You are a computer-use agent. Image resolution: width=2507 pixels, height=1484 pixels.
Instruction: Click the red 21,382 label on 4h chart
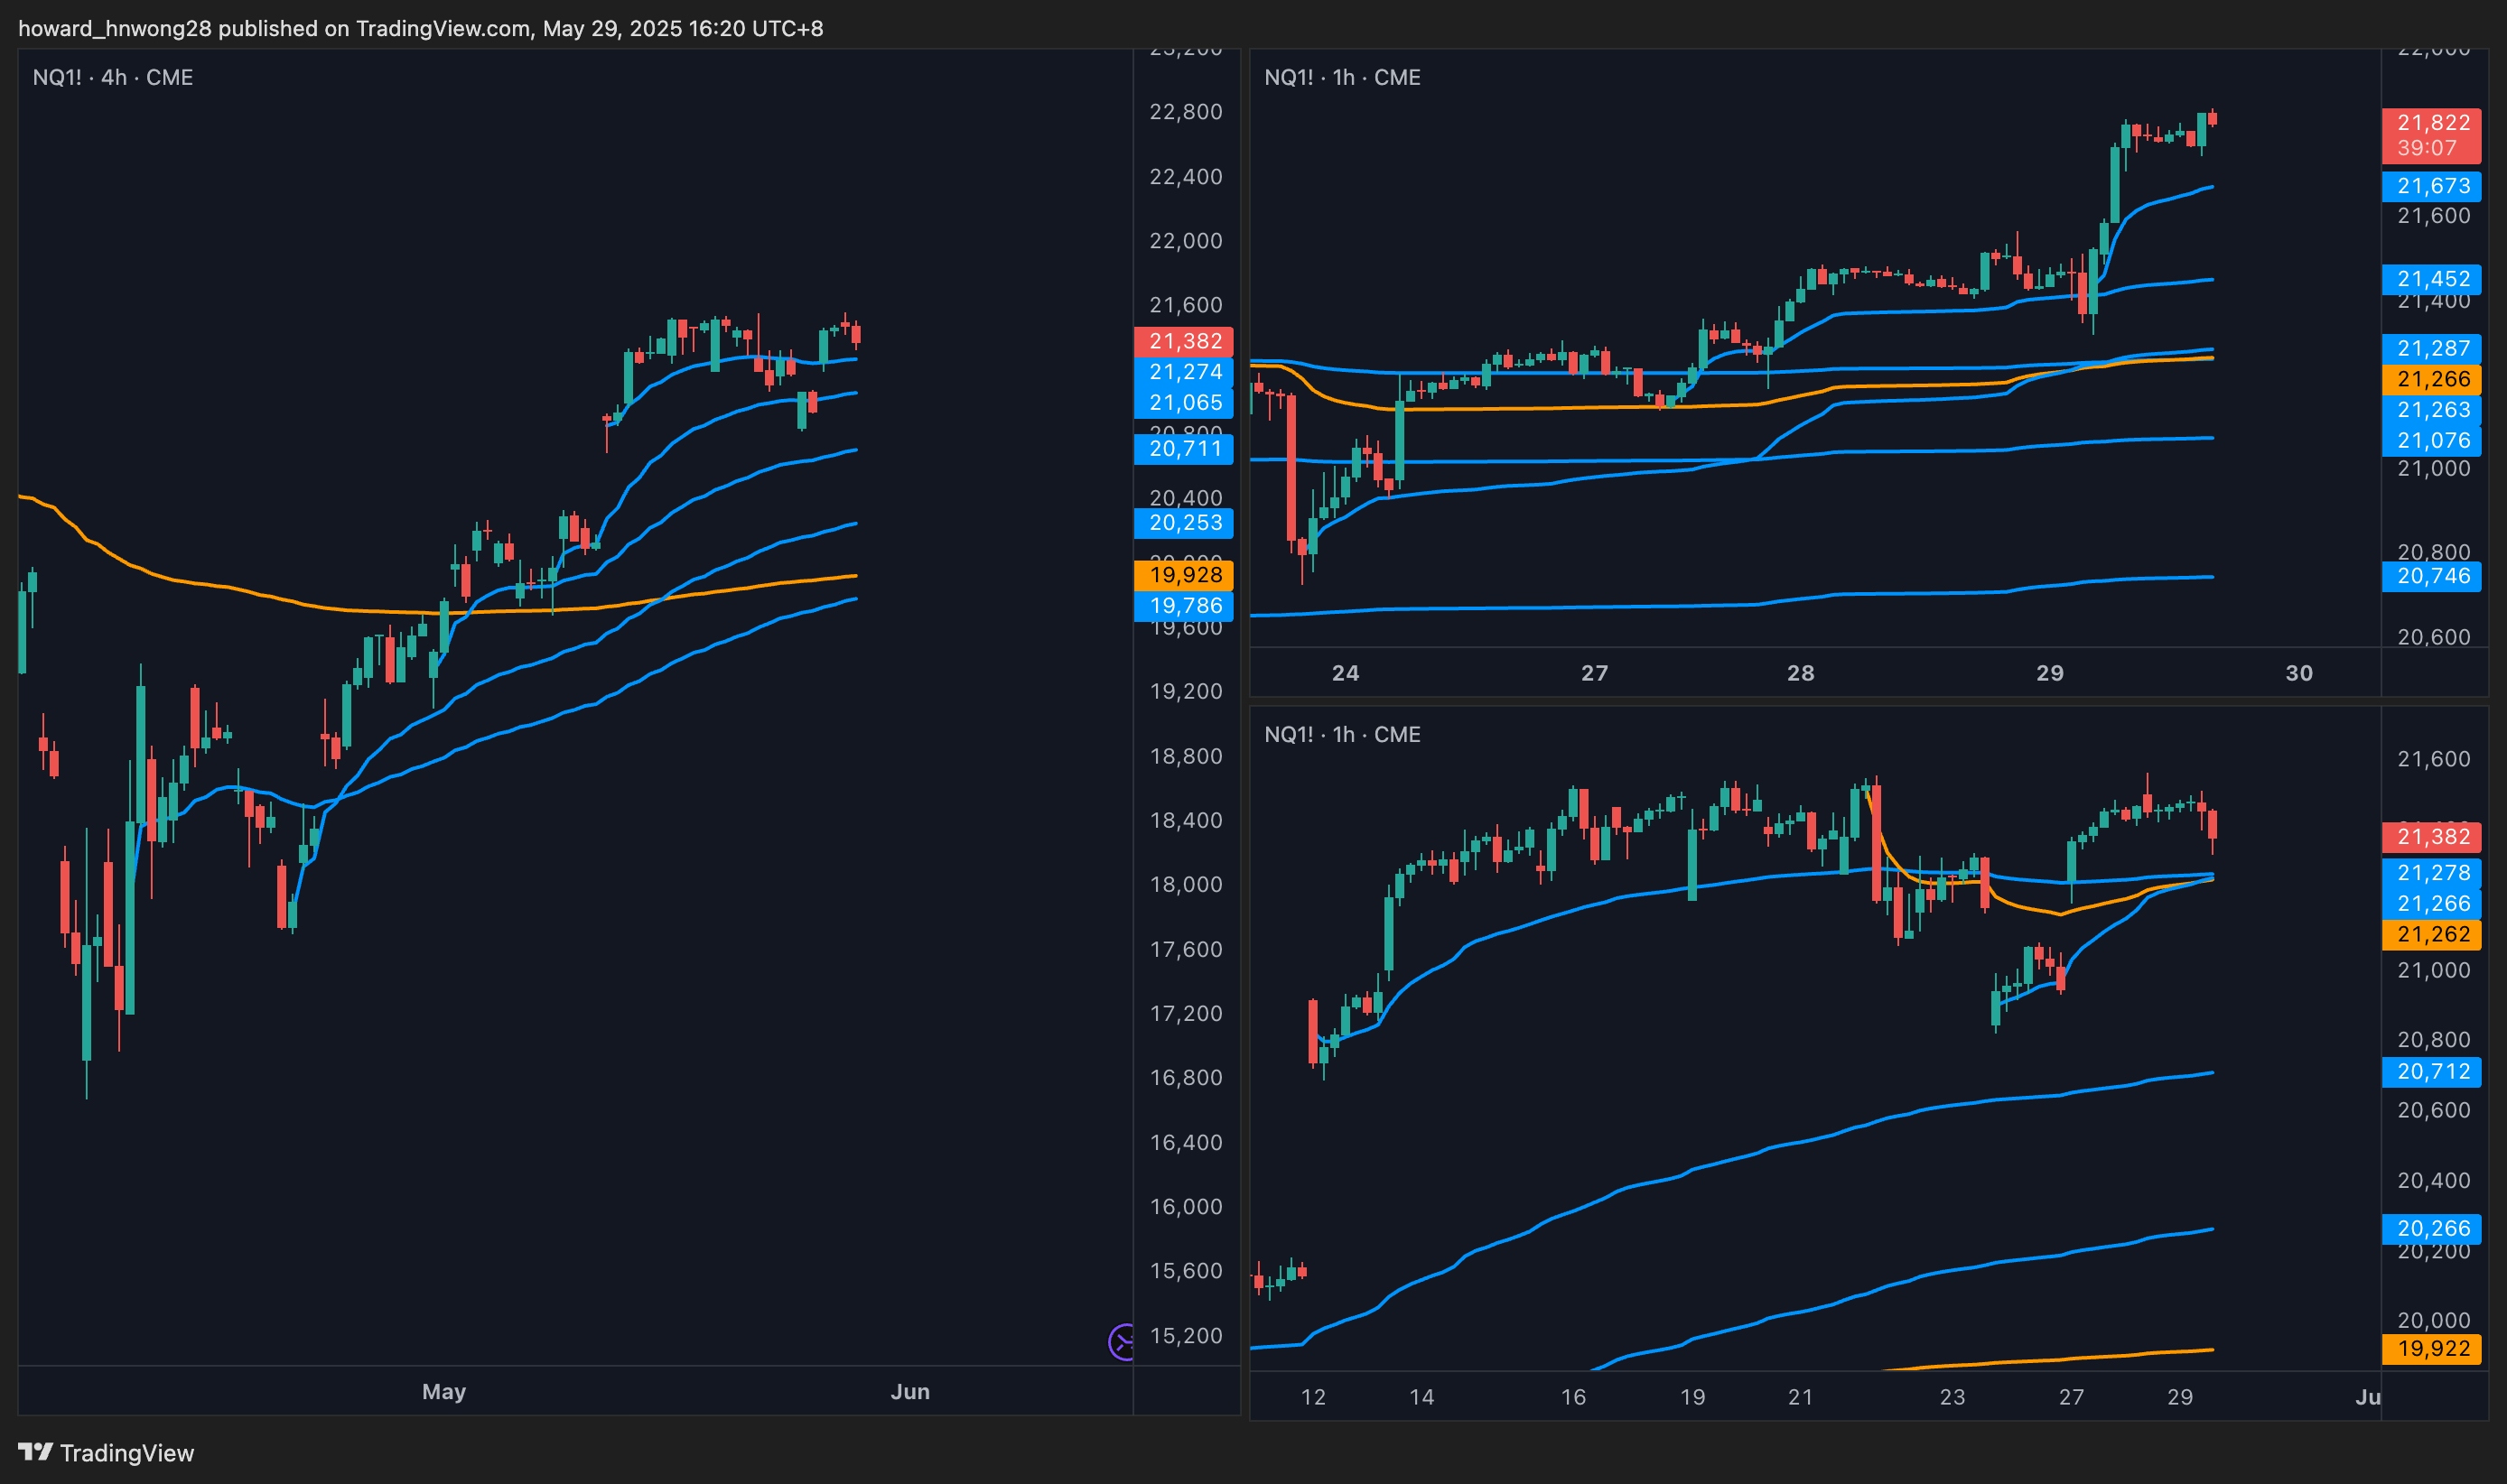(x=1185, y=341)
